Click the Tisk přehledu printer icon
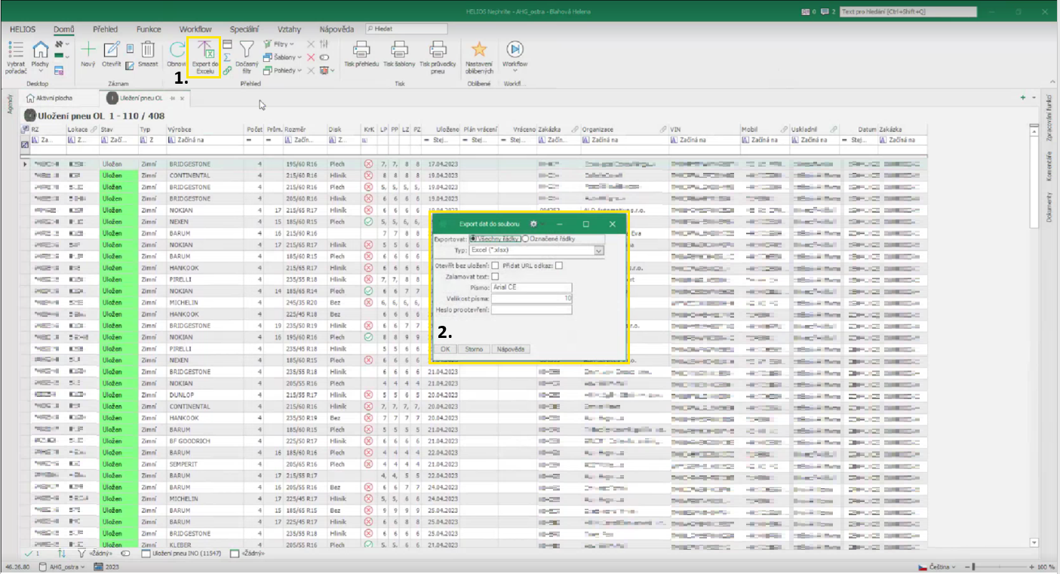 point(361,51)
